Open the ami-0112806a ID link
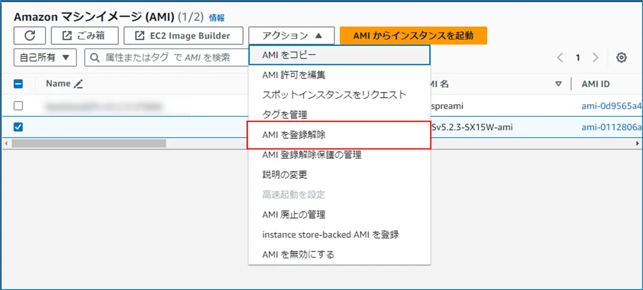 tap(612, 127)
